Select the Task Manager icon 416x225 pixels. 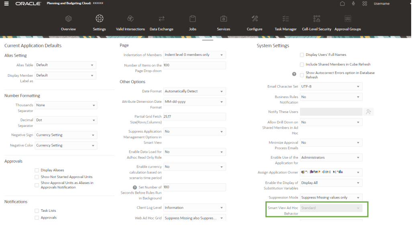[285, 18]
